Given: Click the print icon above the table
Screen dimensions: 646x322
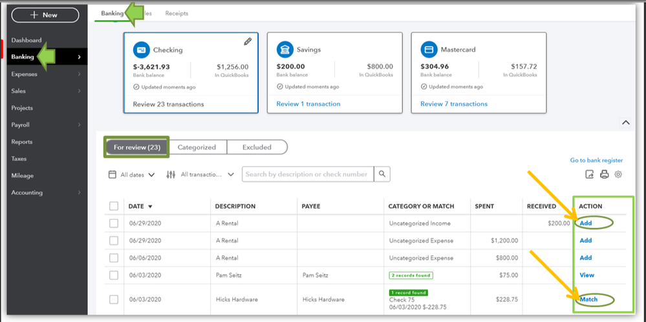Looking at the screenshot, I should pos(604,174).
